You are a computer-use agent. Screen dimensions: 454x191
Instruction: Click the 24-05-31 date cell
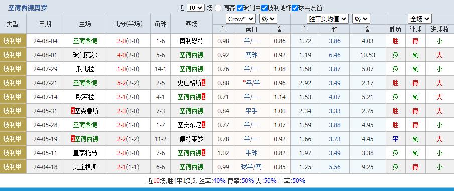[x=45, y=111]
